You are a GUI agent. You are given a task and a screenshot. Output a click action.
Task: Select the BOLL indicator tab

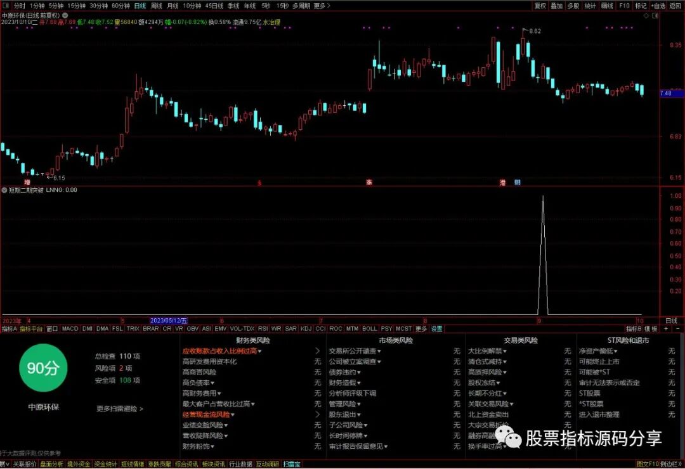click(x=369, y=328)
